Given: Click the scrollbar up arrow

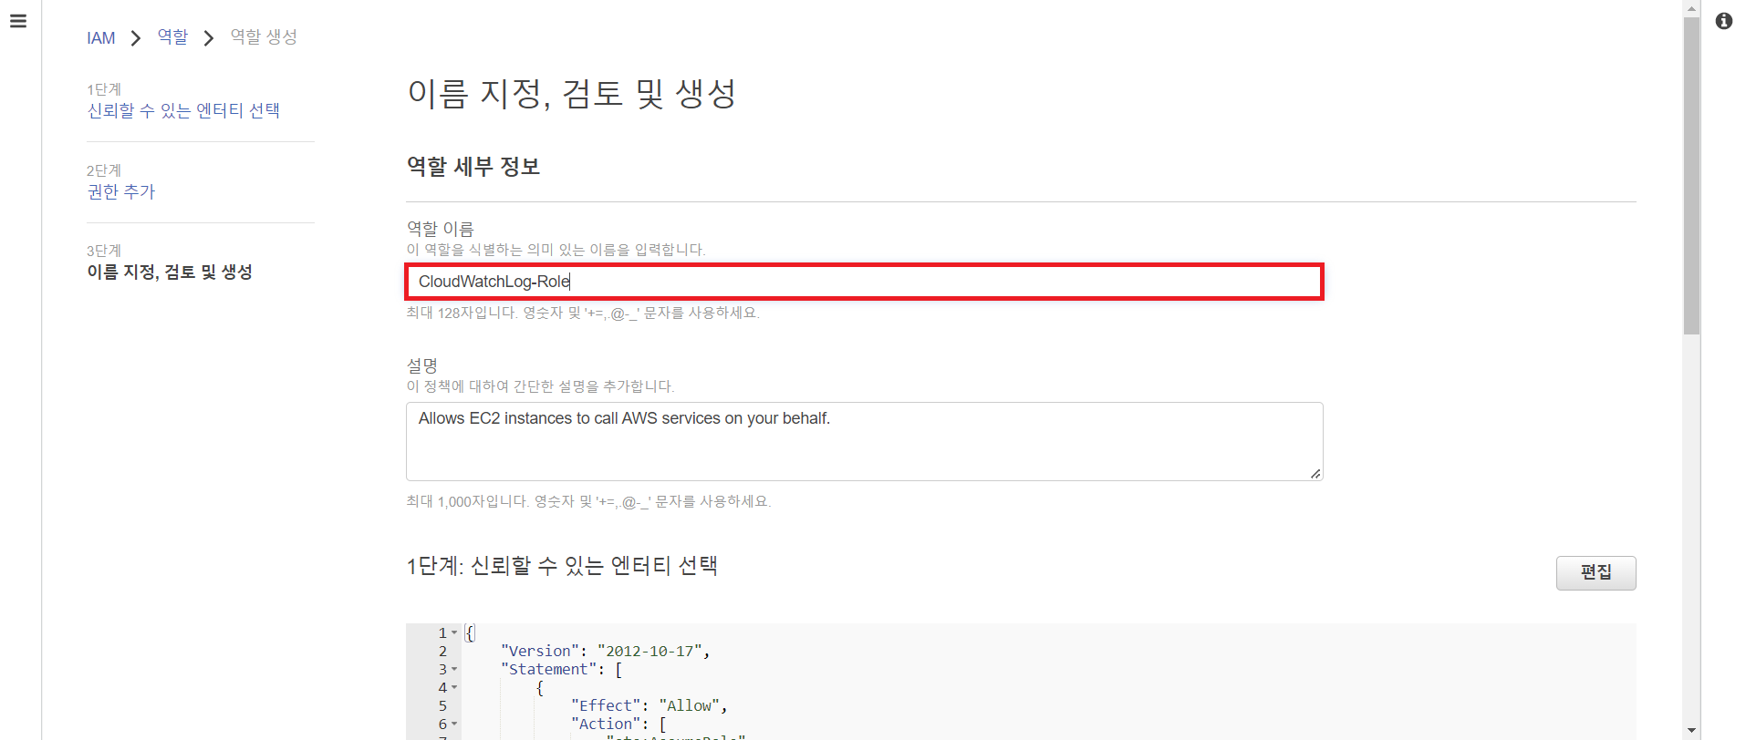Looking at the screenshot, I should click(x=1691, y=7).
